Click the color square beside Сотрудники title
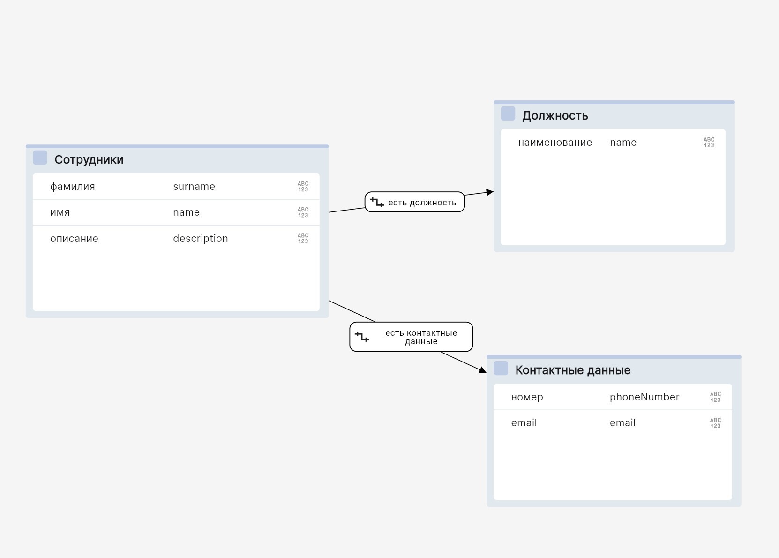 [x=40, y=158]
